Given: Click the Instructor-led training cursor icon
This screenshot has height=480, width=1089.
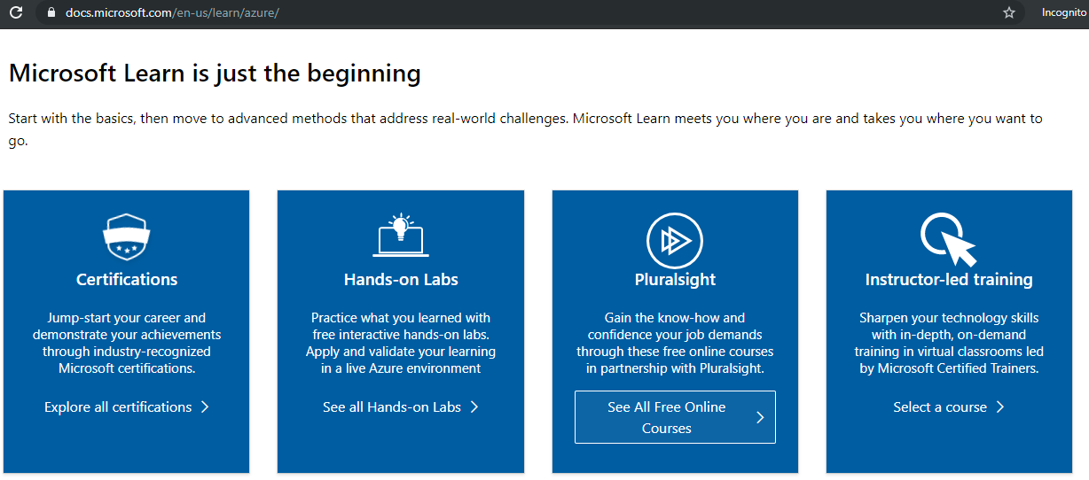Looking at the screenshot, I should coord(948,239).
